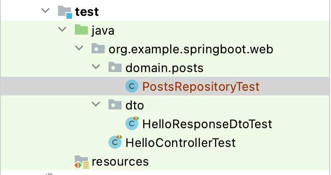Open the HelloResponseDtoTest file
The height and width of the screenshot is (175, 331).
207,124
